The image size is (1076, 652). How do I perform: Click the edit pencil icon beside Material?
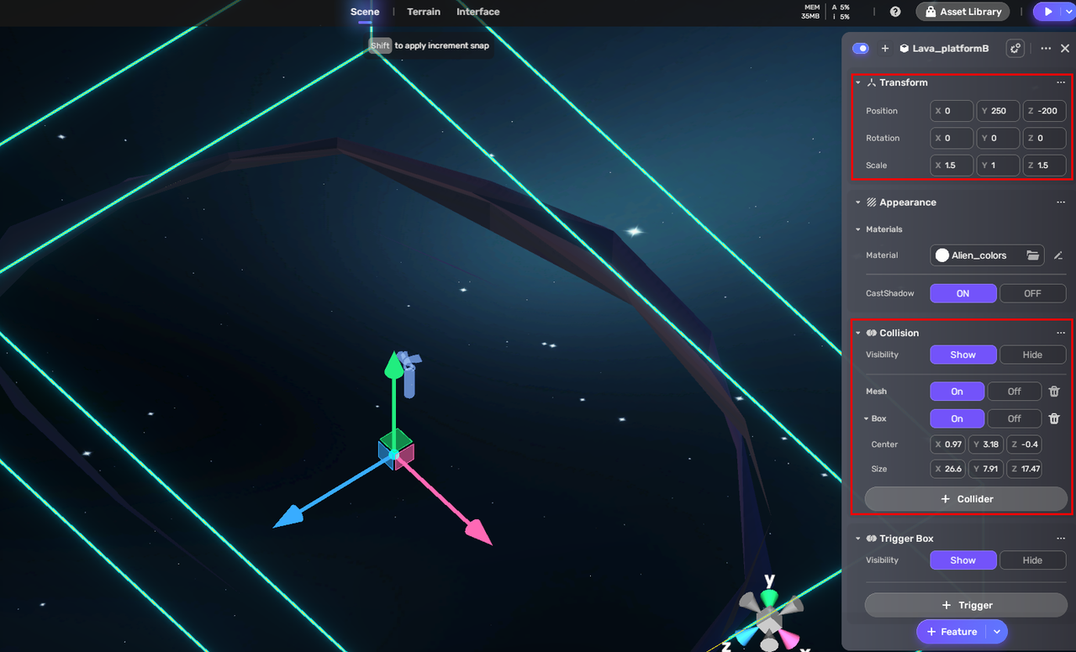pos(1058,255)
